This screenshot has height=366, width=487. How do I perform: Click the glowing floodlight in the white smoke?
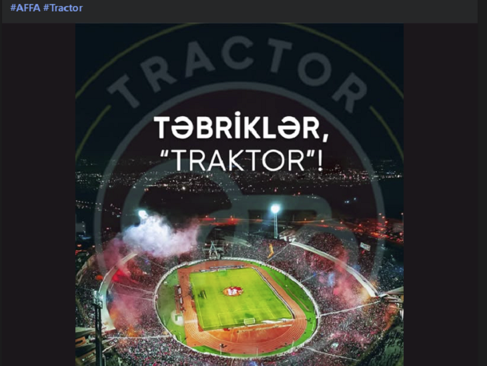click(x=143, y=214)
